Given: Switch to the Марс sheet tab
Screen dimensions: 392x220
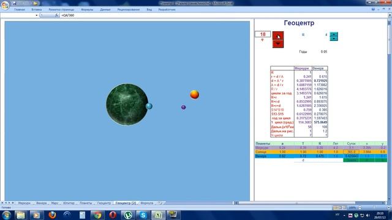Looking at the screenshot, I should (x=55, y=203).
